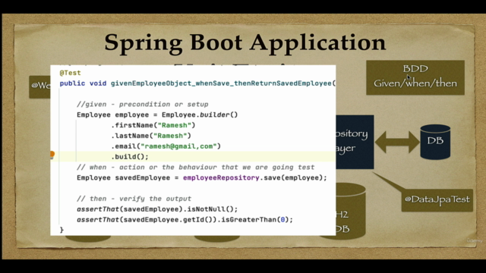Click the H2 DB cylinder
The height and width of the screenshot is (273, 486).
tap(351, 211)
